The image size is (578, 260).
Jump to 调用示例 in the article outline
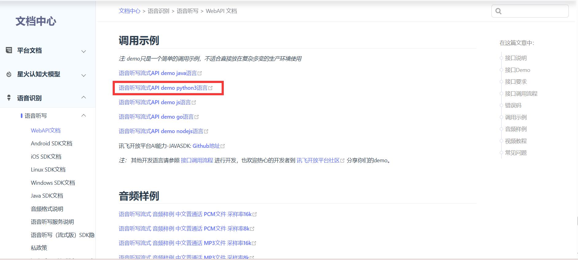(x=516, y=117)
